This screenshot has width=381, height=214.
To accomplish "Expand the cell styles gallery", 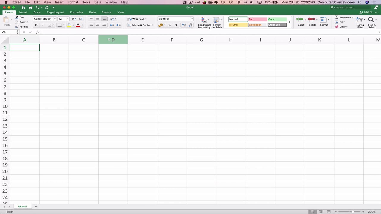I will coord(289,22).
